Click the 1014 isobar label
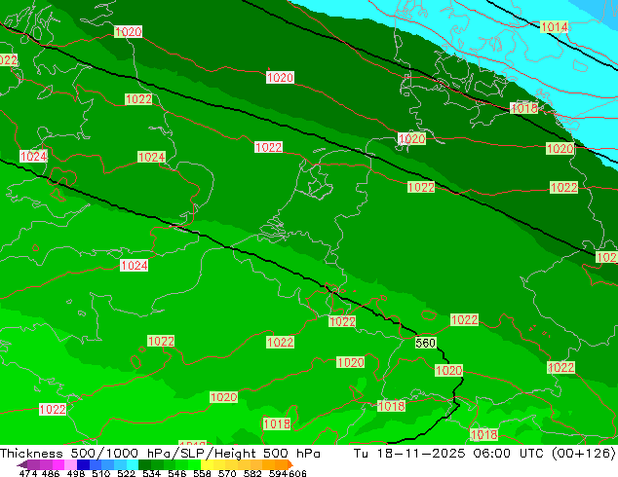The height and width of the screenshot is (477, 618). (x=554, y=26)
